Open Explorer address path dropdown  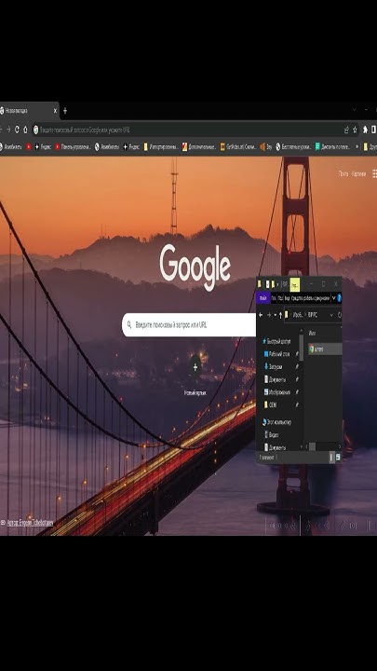[331, 315]
